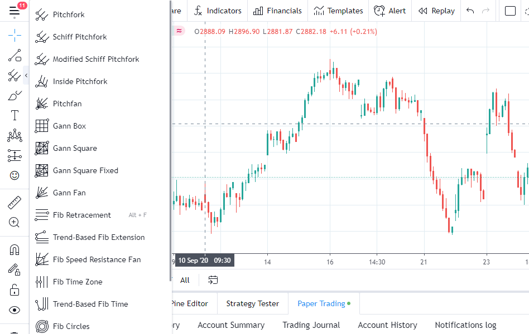
Task: Toggle lock all drawing tools
Action: click(15, 290)
